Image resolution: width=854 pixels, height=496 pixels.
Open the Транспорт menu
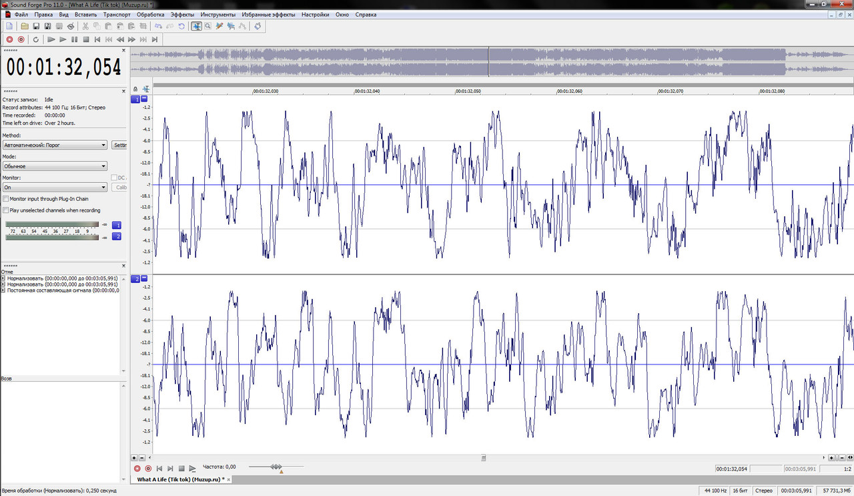(117, 14)
